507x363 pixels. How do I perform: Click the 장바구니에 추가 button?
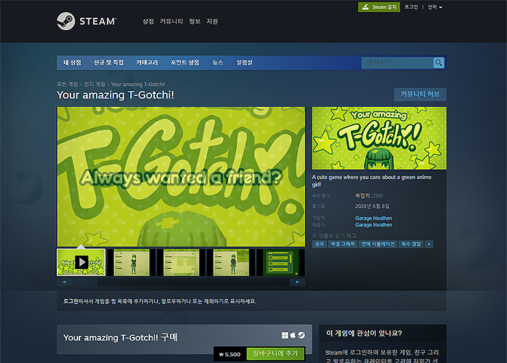[275, 353]
